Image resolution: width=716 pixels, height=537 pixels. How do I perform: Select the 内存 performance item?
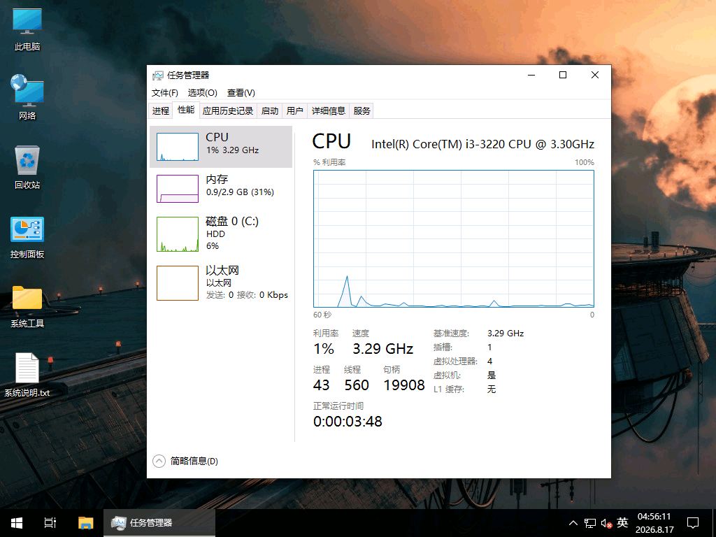221,188
